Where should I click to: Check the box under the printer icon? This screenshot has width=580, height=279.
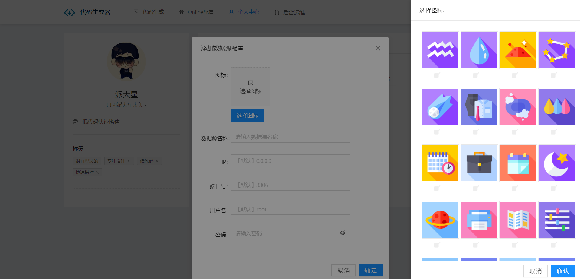pyautogui.click(x=476, y=245)
